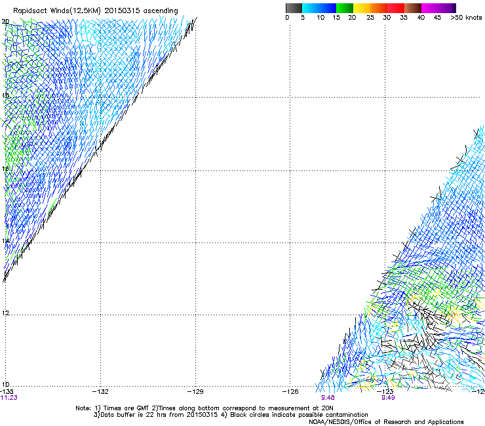Click the brown 35-40 knots legend segment

[x=413, y=8]
